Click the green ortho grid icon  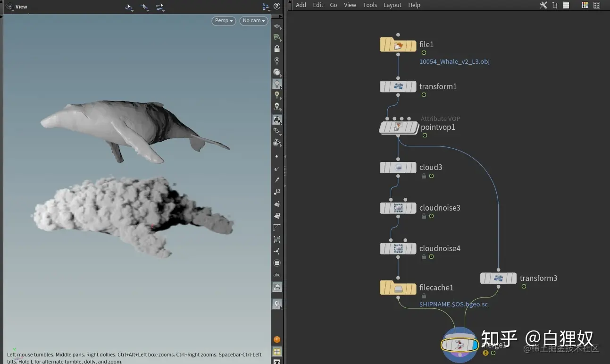point(277,37)
